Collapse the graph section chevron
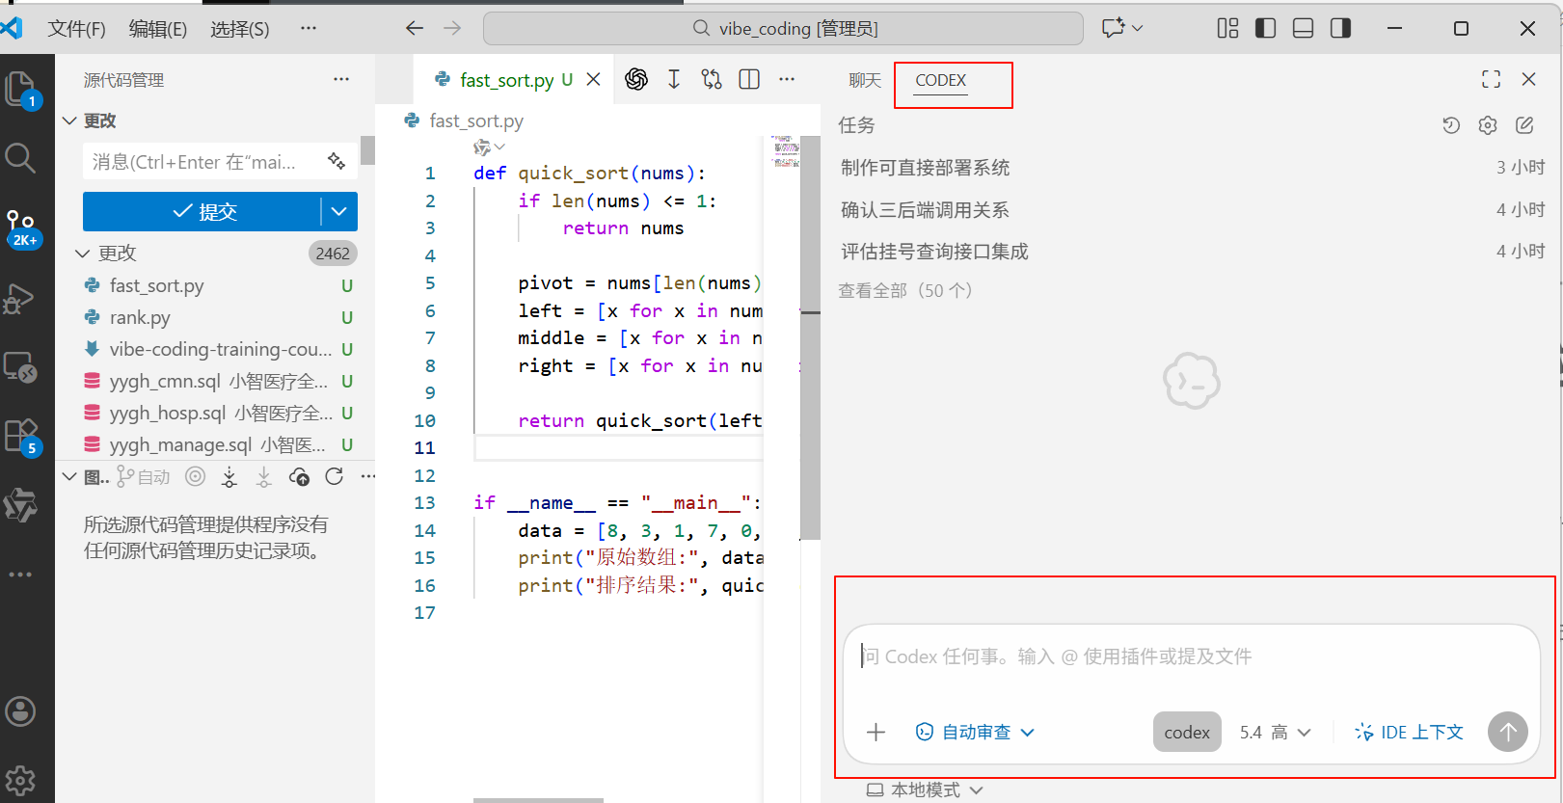Image resolution: width=1563 pixels, height=803 pixels. tap(69, 476)
